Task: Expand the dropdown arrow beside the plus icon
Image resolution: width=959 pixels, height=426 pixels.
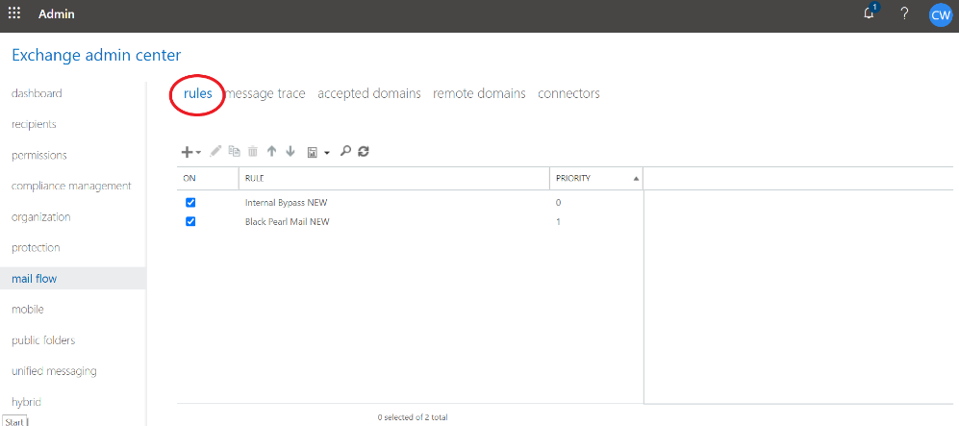Action: tap(198, 153)
